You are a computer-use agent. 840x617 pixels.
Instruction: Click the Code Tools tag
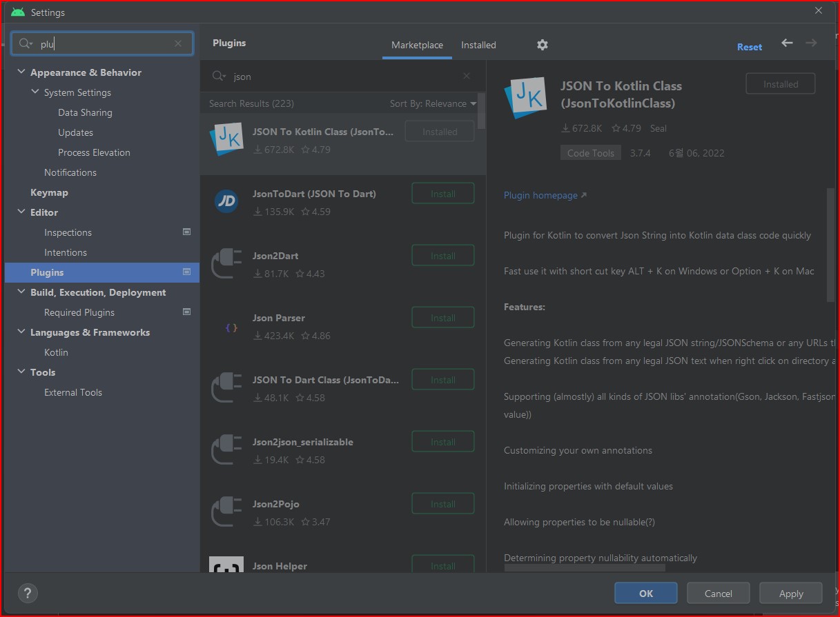point(590,153)
